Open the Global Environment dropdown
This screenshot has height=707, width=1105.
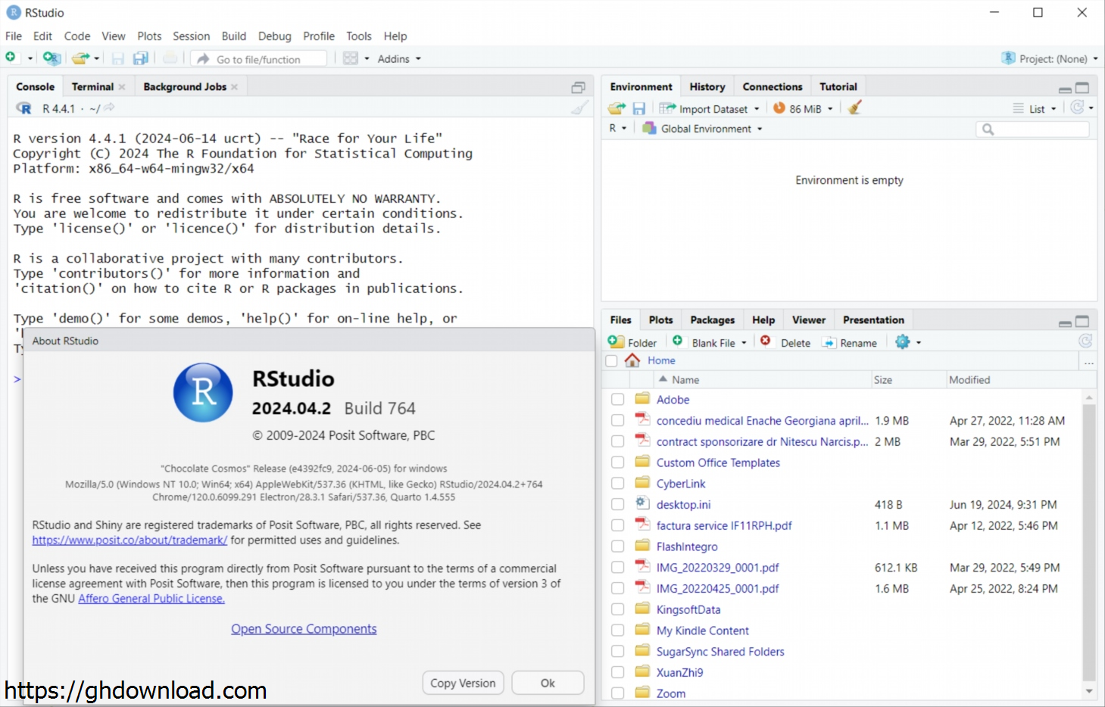[x=702, y=129]
